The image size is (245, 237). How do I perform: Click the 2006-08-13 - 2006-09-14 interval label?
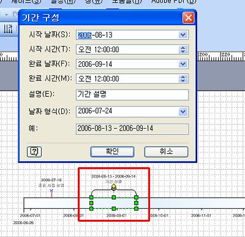pyautogui.click(x=113, y=176)
